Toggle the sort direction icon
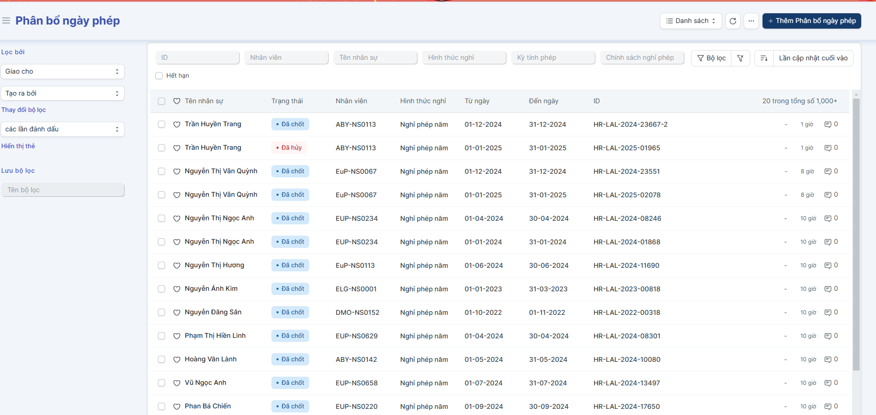The width and height of the screenshot is (876, 415). [764, 58]
